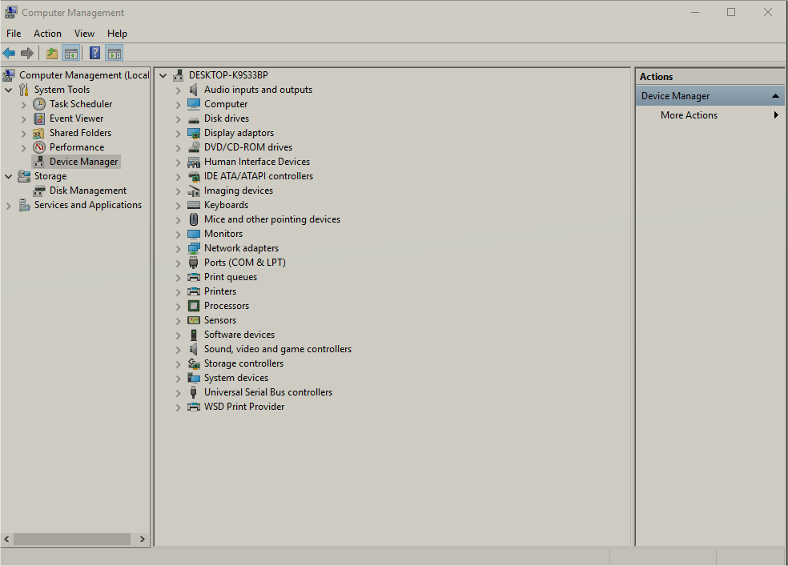
Task: Expand the Computer device category
Action: coord(178,104)
